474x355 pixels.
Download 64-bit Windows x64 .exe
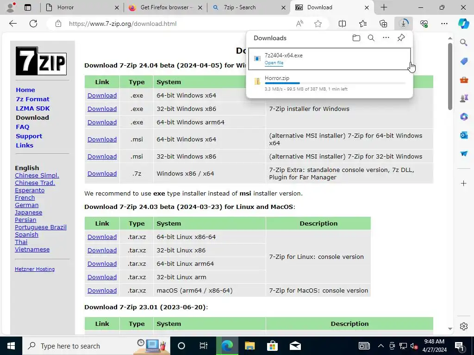coord(102,95)
